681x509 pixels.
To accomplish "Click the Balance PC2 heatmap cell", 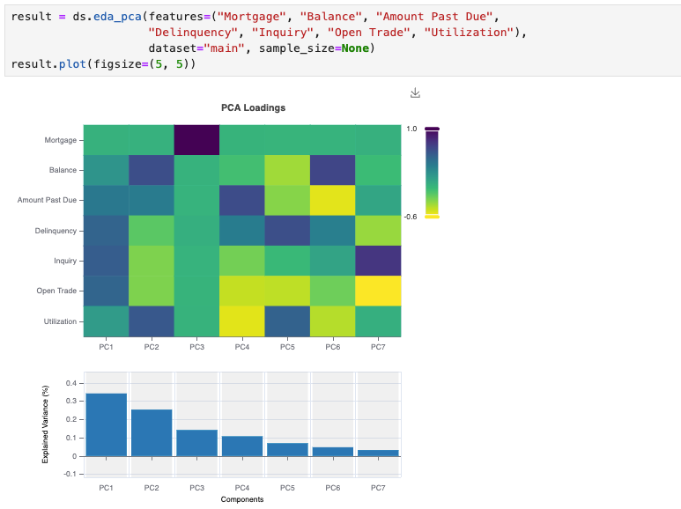I will pyautogui.click(x=152, y=170).
